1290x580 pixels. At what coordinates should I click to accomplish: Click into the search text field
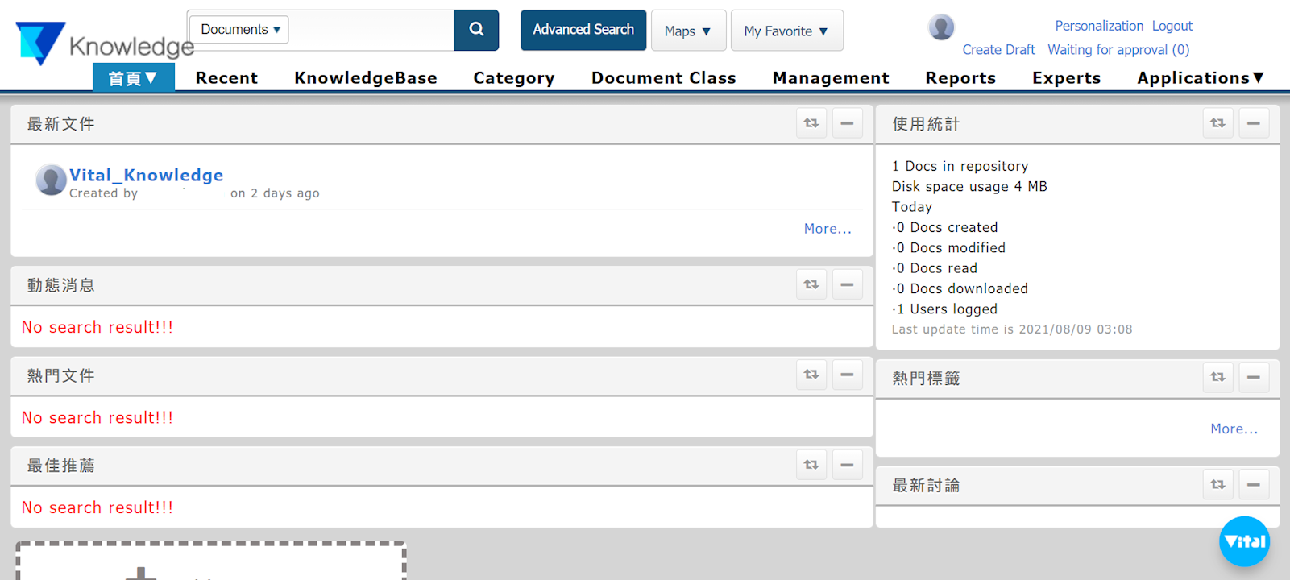tap(371, 31)
